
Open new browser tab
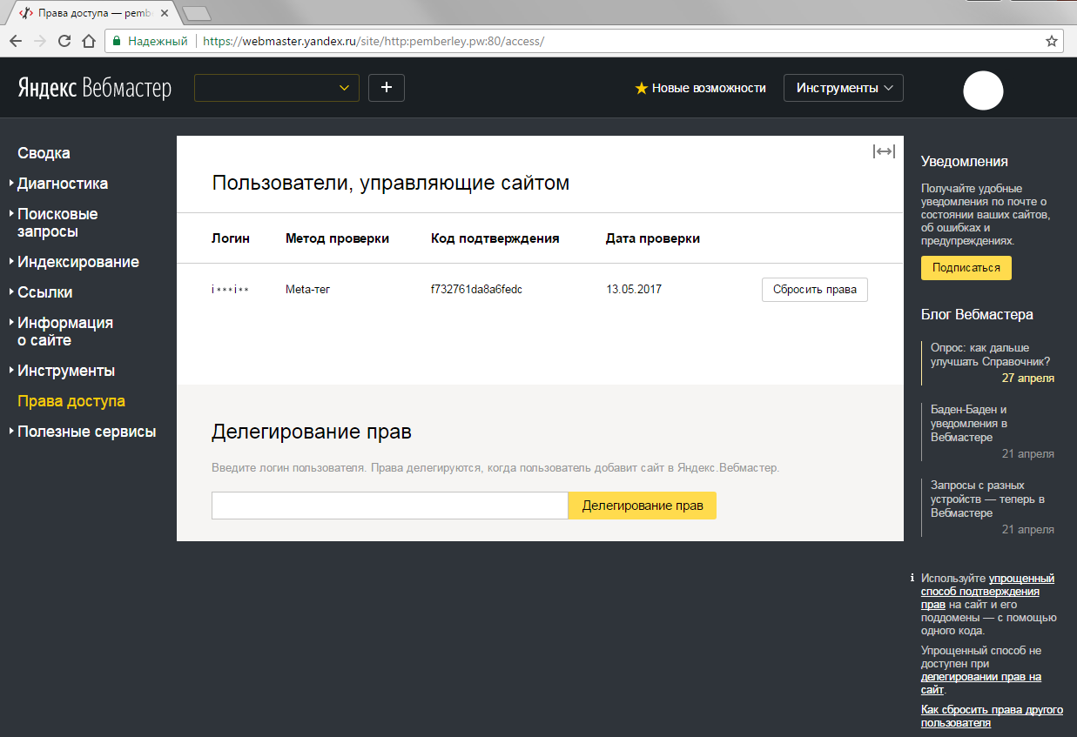coord(198,13)
